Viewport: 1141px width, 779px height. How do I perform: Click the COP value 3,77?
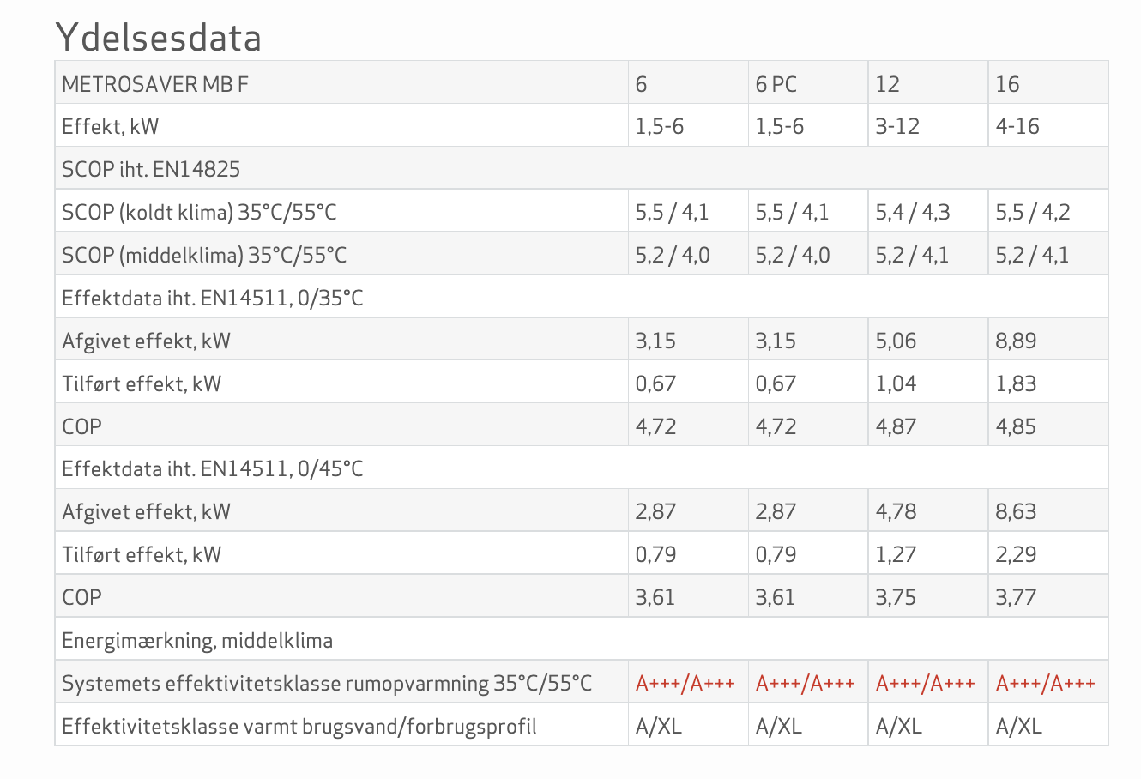pos(1016,597)
